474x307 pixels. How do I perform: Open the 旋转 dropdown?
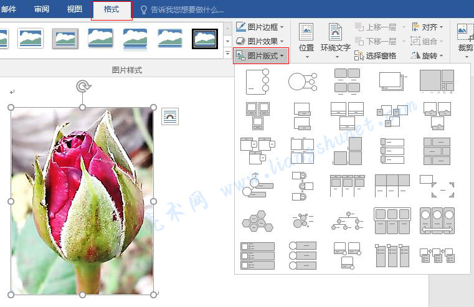(x=427, y=55)
